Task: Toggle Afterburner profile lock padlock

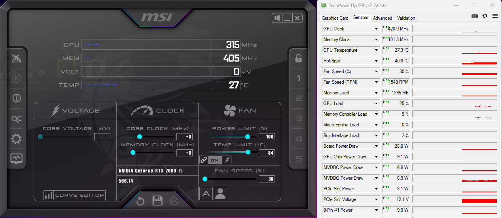Action: click(x=298, y=58)
